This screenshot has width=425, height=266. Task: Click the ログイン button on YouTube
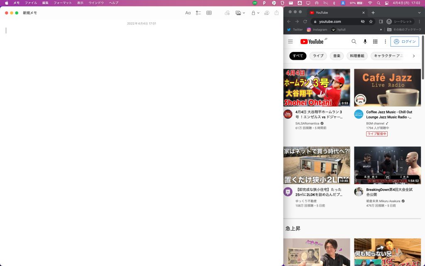(405, 42)
